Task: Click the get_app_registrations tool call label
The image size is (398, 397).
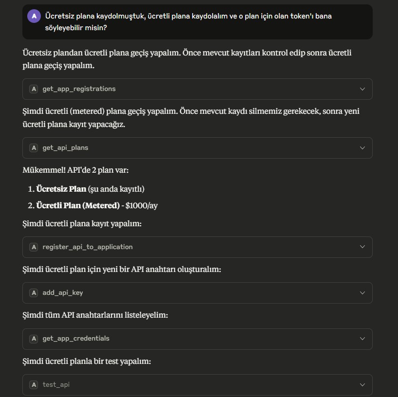Action: [x=79, y=89]
